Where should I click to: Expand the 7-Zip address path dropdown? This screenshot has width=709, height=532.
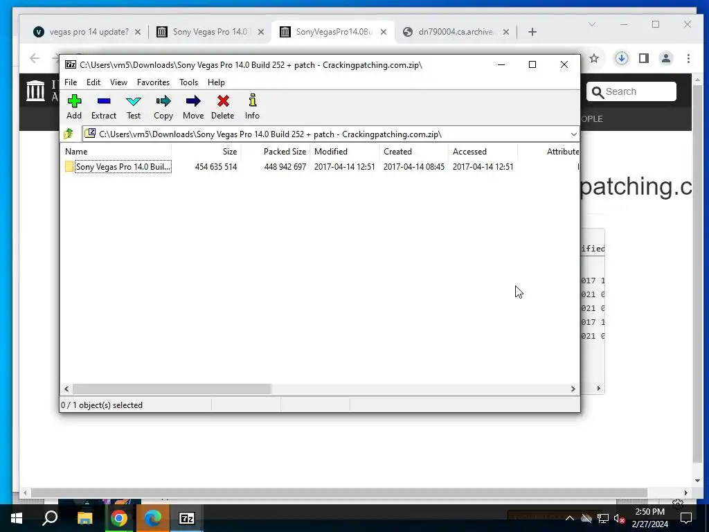pyautogui.click(x=574, y=134)
